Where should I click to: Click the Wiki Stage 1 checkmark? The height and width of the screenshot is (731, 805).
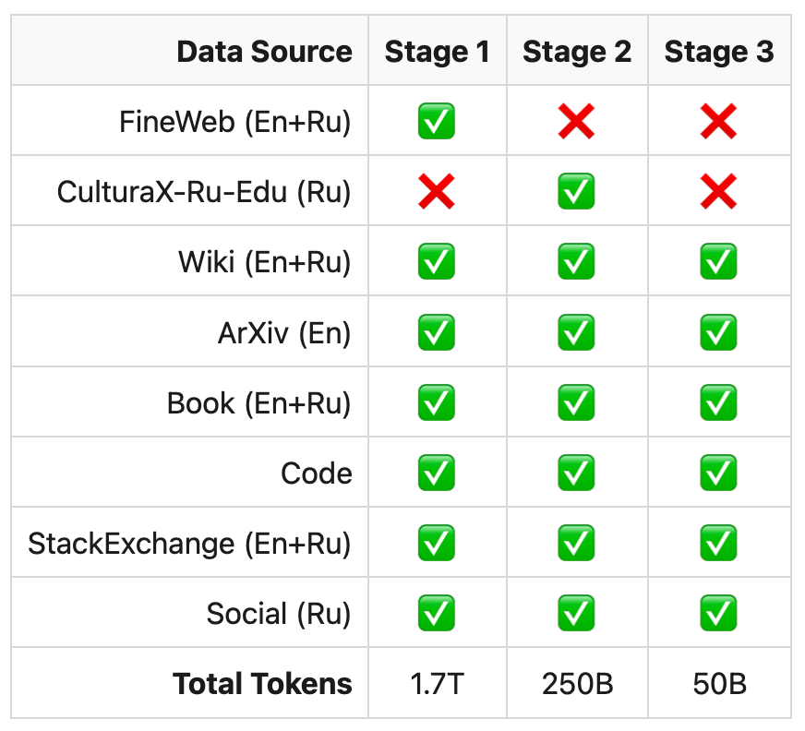[x=437, y=262]
